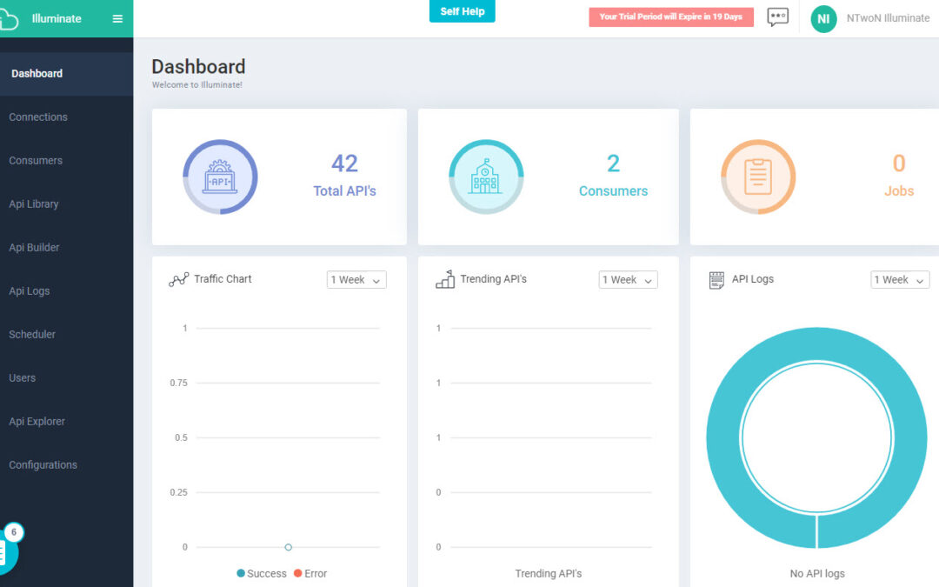This screenshot has width=939, height=587.
Task: Click the Self Help button
Action: point(462,11)
